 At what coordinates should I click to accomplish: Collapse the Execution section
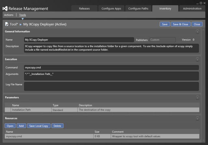(x=197, y=59)
